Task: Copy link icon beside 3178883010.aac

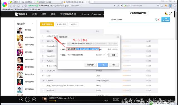Action: click(156, 20)
